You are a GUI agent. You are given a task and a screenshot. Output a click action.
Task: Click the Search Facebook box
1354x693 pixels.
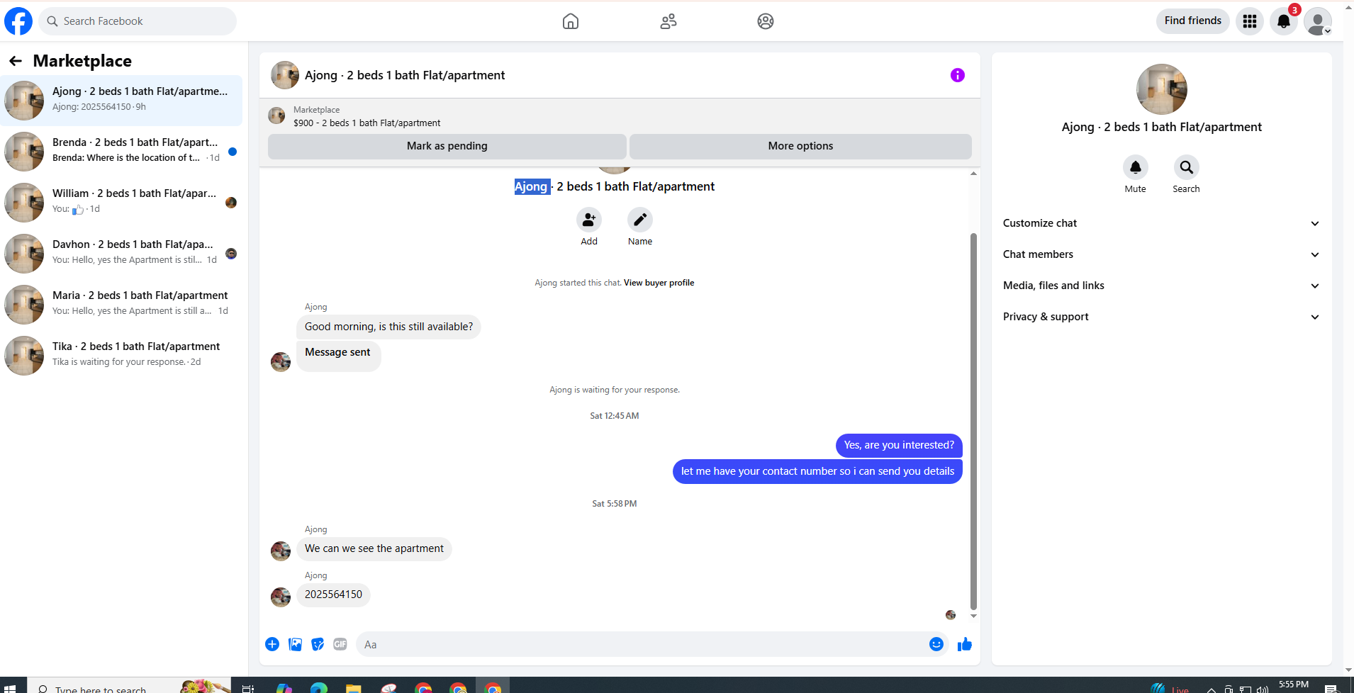pyautogui.click(x=138, y=21)
